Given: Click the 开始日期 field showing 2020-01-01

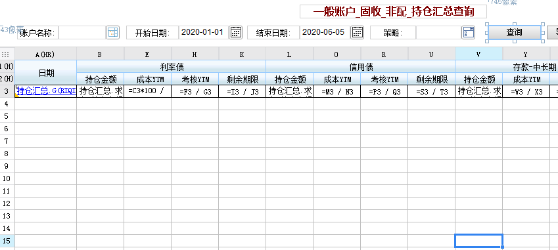Looking at the screenshot, I should [204, 33].
